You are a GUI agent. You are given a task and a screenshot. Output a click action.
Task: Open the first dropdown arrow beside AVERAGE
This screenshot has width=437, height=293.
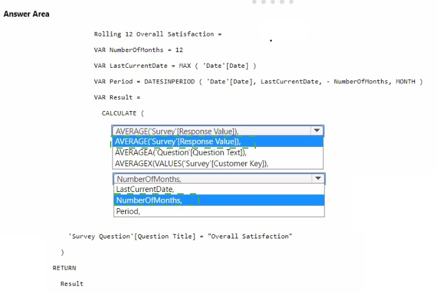click(x=318, y=131)
